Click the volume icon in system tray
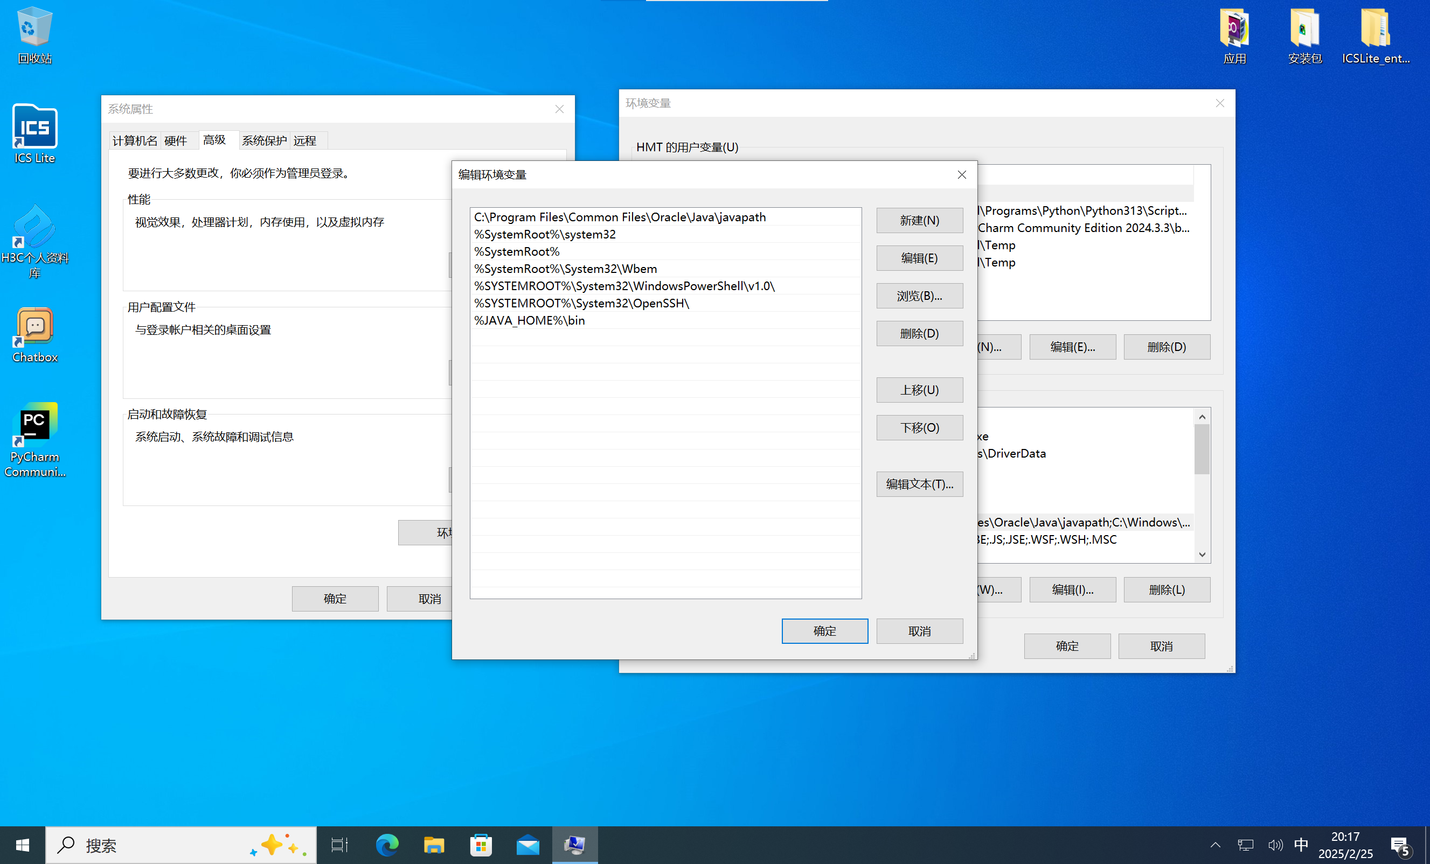Screen dimensions: 1430x864 point(1274,845)
